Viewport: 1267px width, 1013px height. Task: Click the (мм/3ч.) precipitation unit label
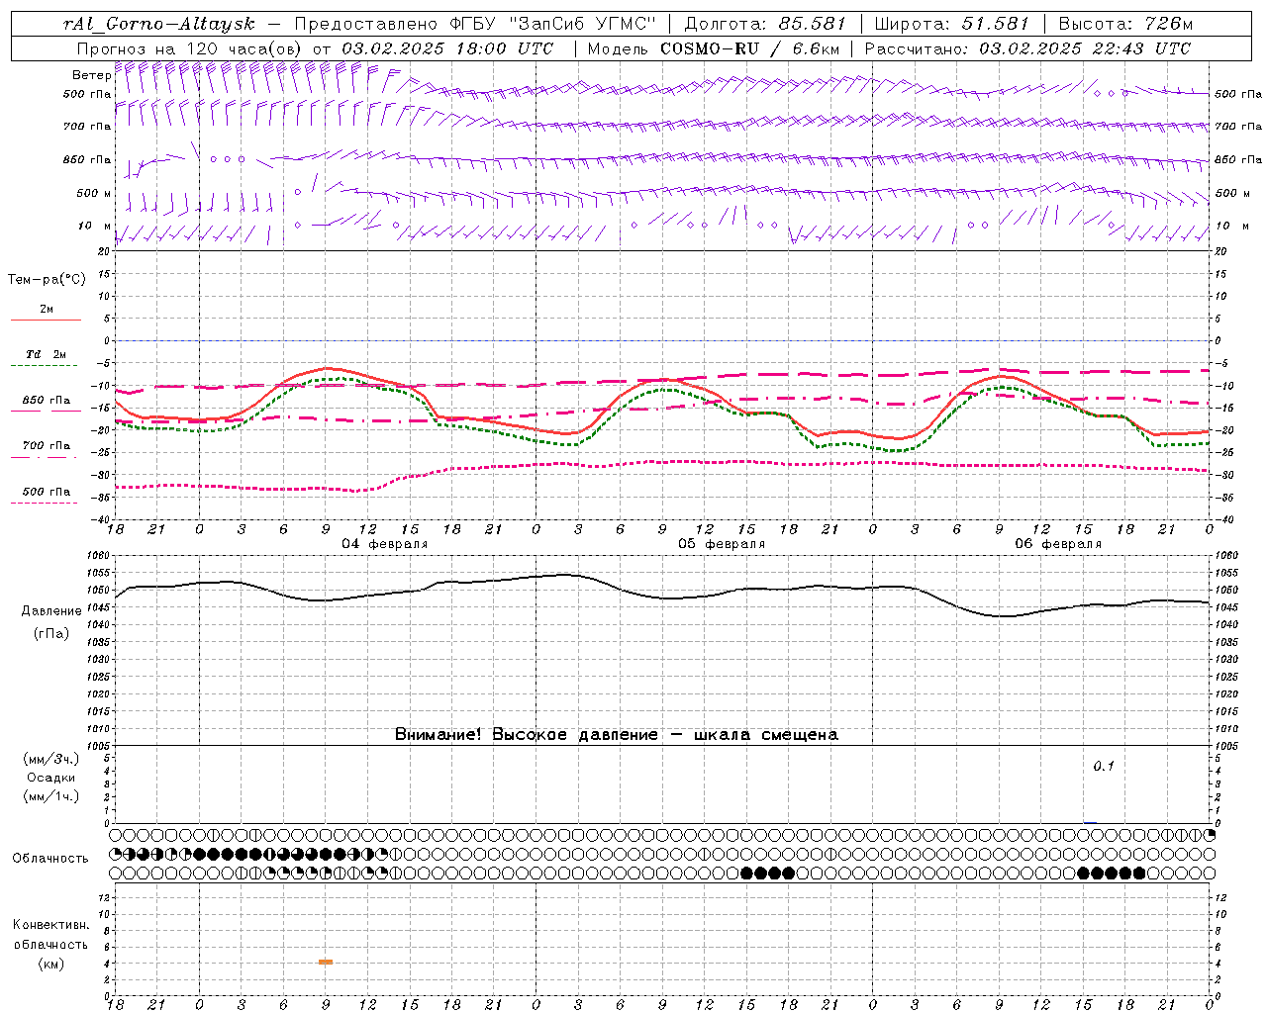point(51,759)
